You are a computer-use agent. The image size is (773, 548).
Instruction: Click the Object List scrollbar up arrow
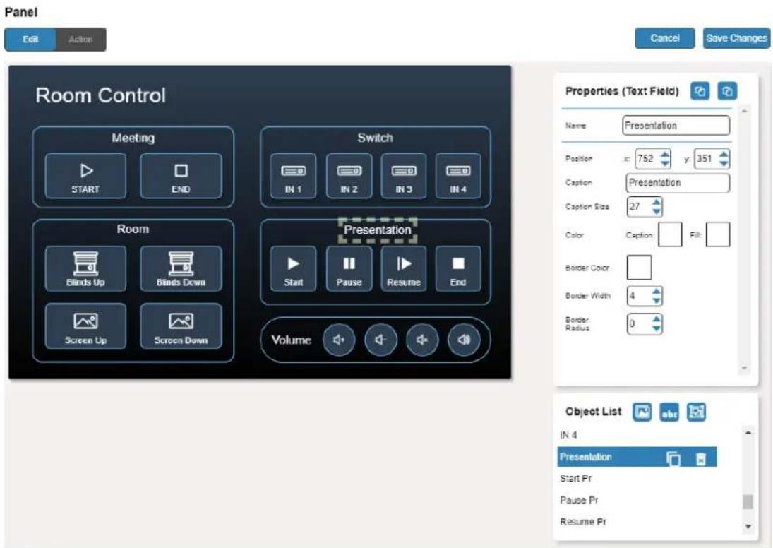748,433
